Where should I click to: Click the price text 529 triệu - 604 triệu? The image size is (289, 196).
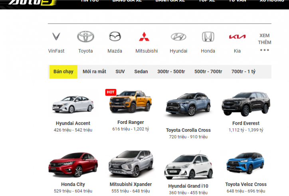(73, 191)
